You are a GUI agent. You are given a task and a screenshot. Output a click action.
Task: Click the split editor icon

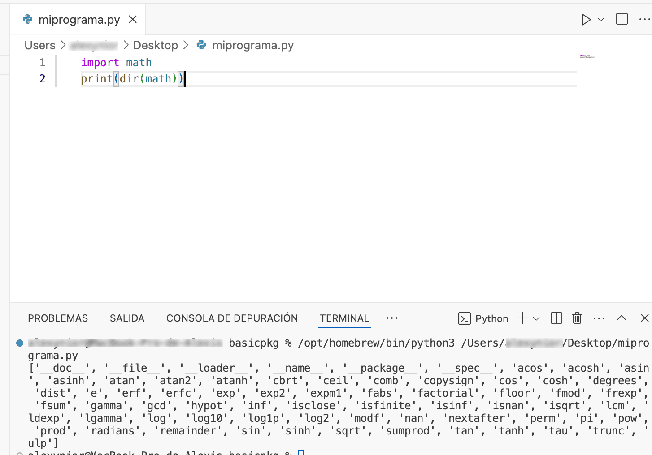pos(622,19)
